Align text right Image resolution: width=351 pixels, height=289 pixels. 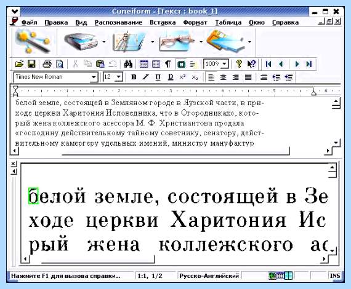coord(235,77)
